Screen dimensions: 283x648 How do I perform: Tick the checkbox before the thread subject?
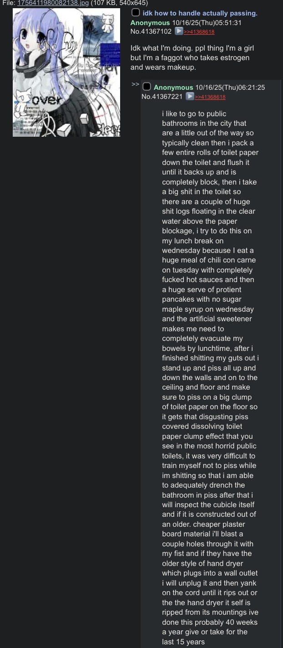(136, 12)
